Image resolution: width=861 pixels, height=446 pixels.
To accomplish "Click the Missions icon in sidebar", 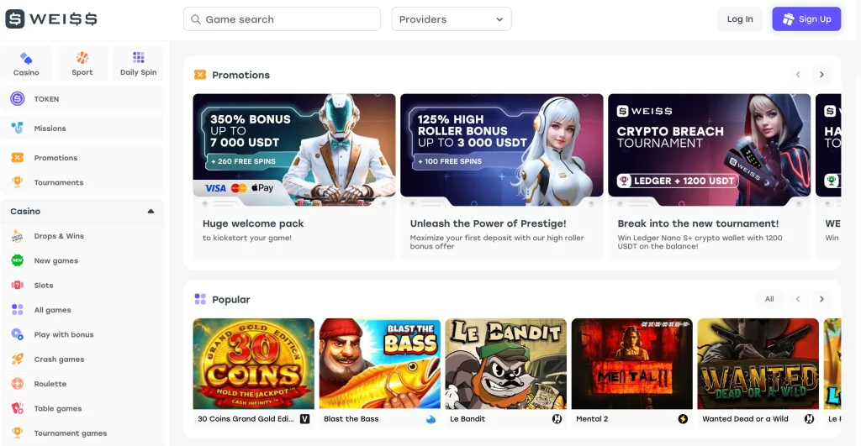I will point(18,128).
